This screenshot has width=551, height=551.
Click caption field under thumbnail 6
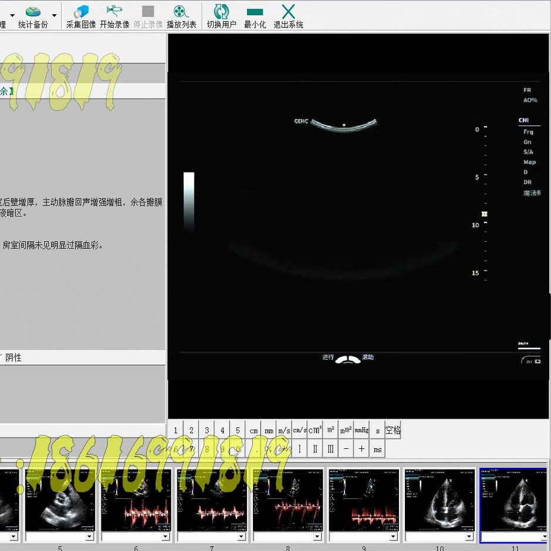point(132,536)
